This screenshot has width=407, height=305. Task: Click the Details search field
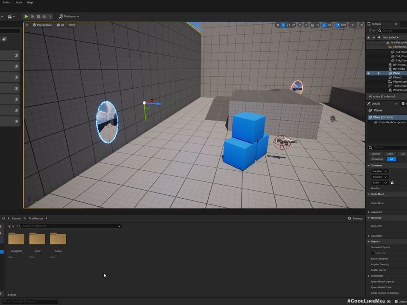click(x=387, y=147)
